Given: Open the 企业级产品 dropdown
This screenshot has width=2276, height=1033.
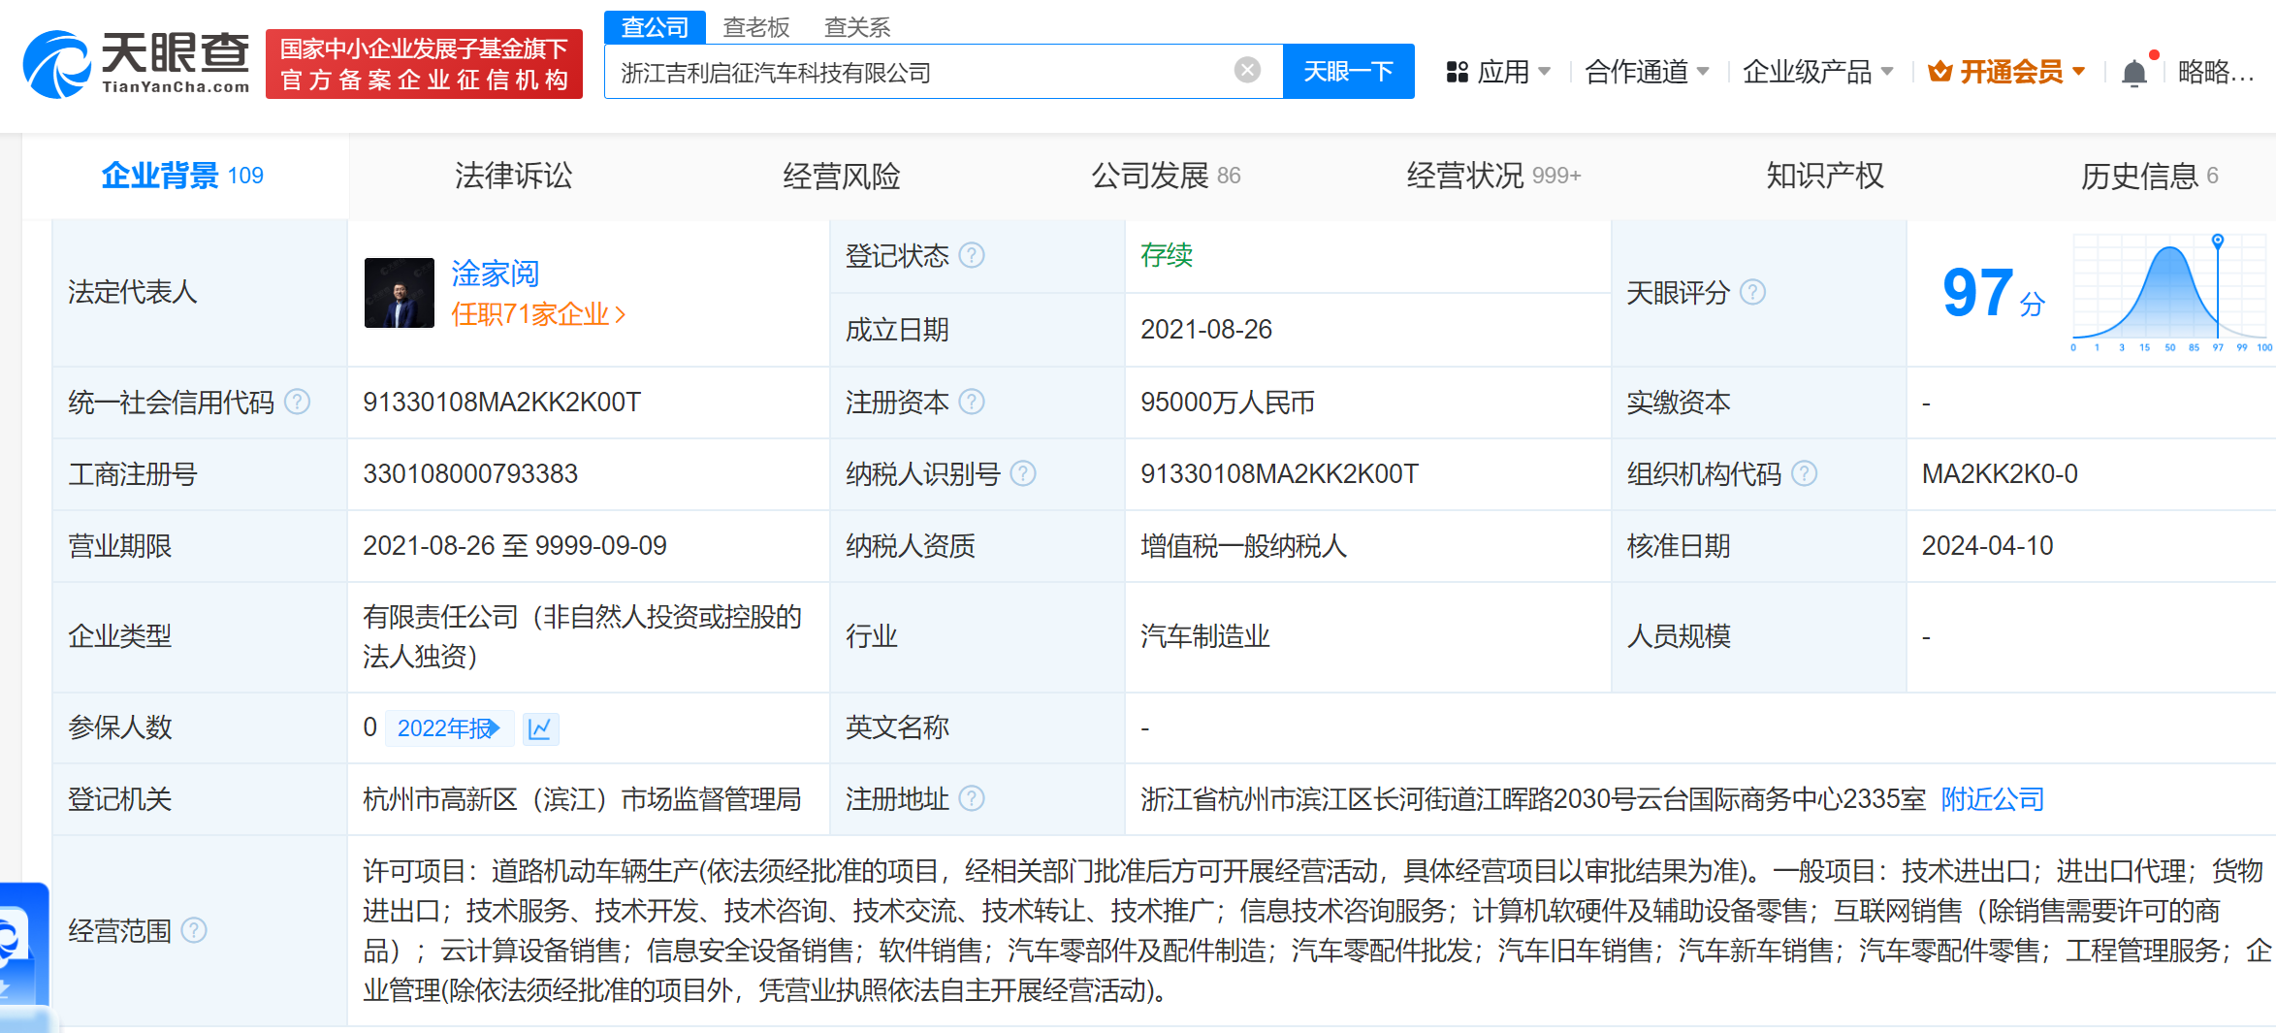Looking at the screenshot, I should (1816, 72).
